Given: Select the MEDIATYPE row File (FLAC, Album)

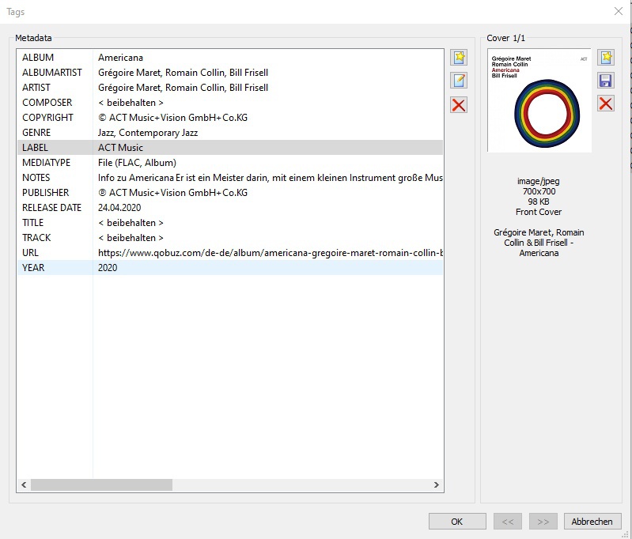Looking at the screenshot, I should pyautogui.click(x=230, y=163).
